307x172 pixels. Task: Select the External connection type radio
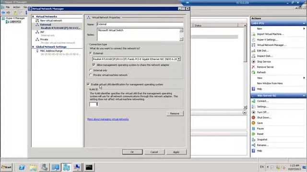[91, 53]
